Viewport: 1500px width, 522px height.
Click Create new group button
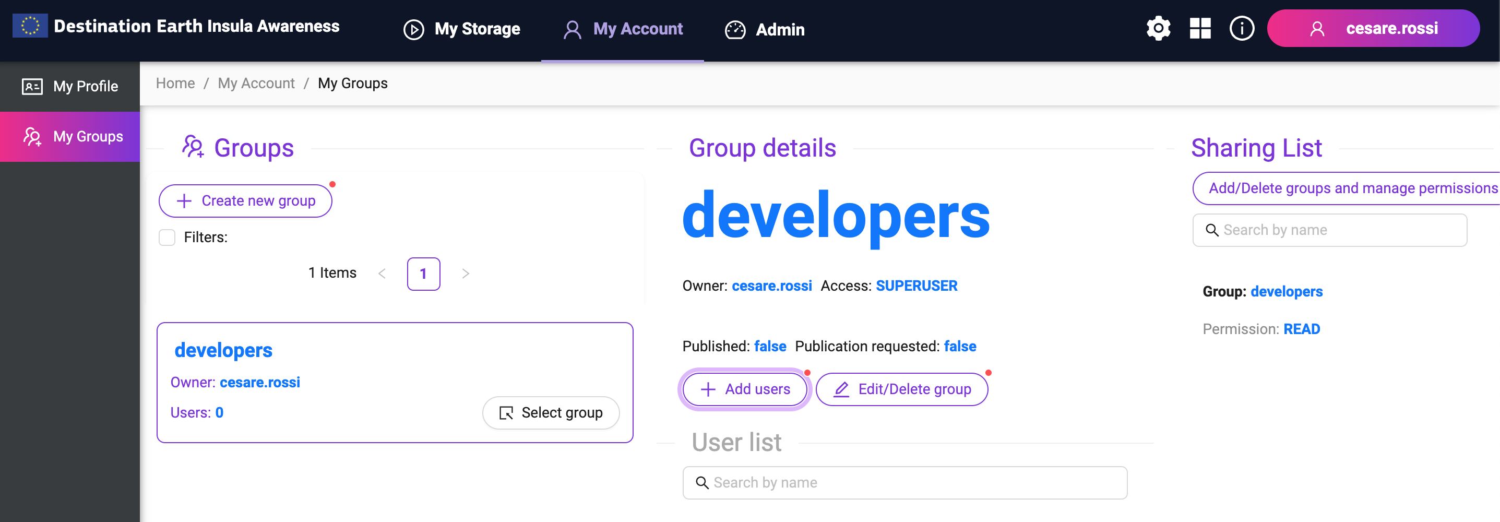click(245, 201)
